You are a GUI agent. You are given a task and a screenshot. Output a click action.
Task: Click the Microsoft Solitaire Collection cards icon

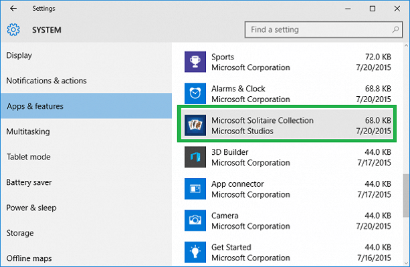tap(195, 125)
